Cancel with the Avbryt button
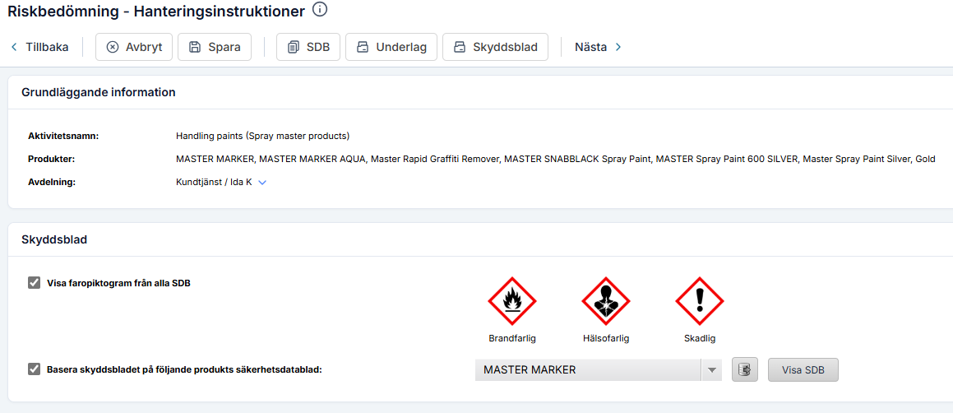The width and height of the screenshot is (953, 413). coord(134,47)
